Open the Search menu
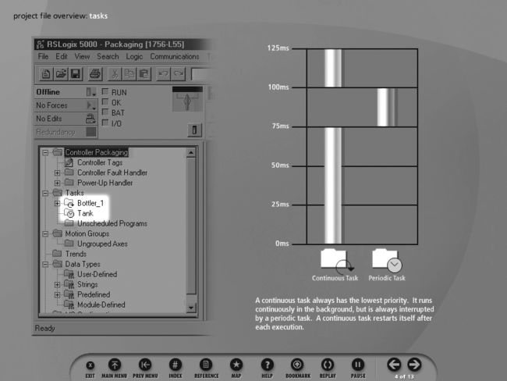The image size is (507, 381). click(108, 56)
